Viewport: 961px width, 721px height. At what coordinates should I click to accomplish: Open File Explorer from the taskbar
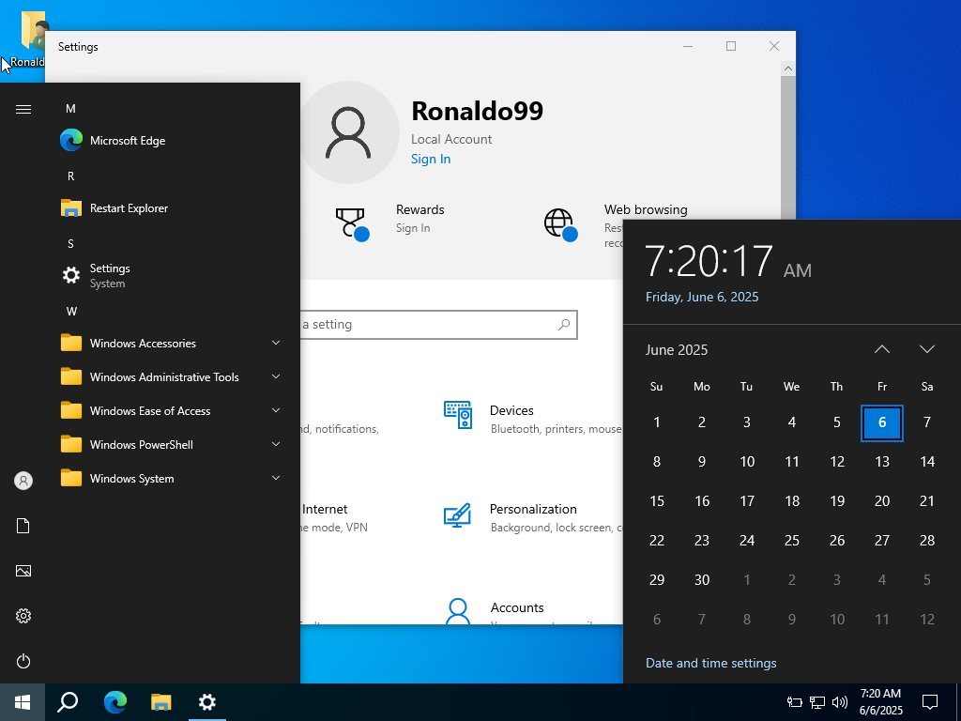tap(161, 702)
